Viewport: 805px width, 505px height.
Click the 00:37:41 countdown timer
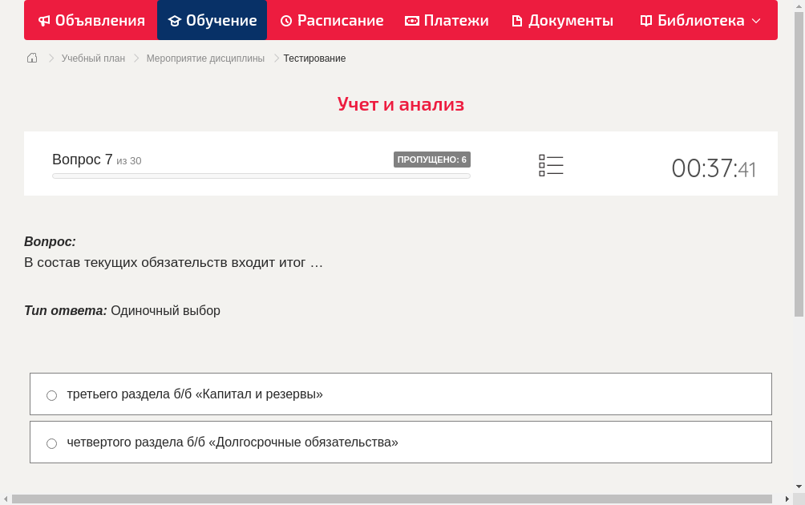(x=714, y=168)
